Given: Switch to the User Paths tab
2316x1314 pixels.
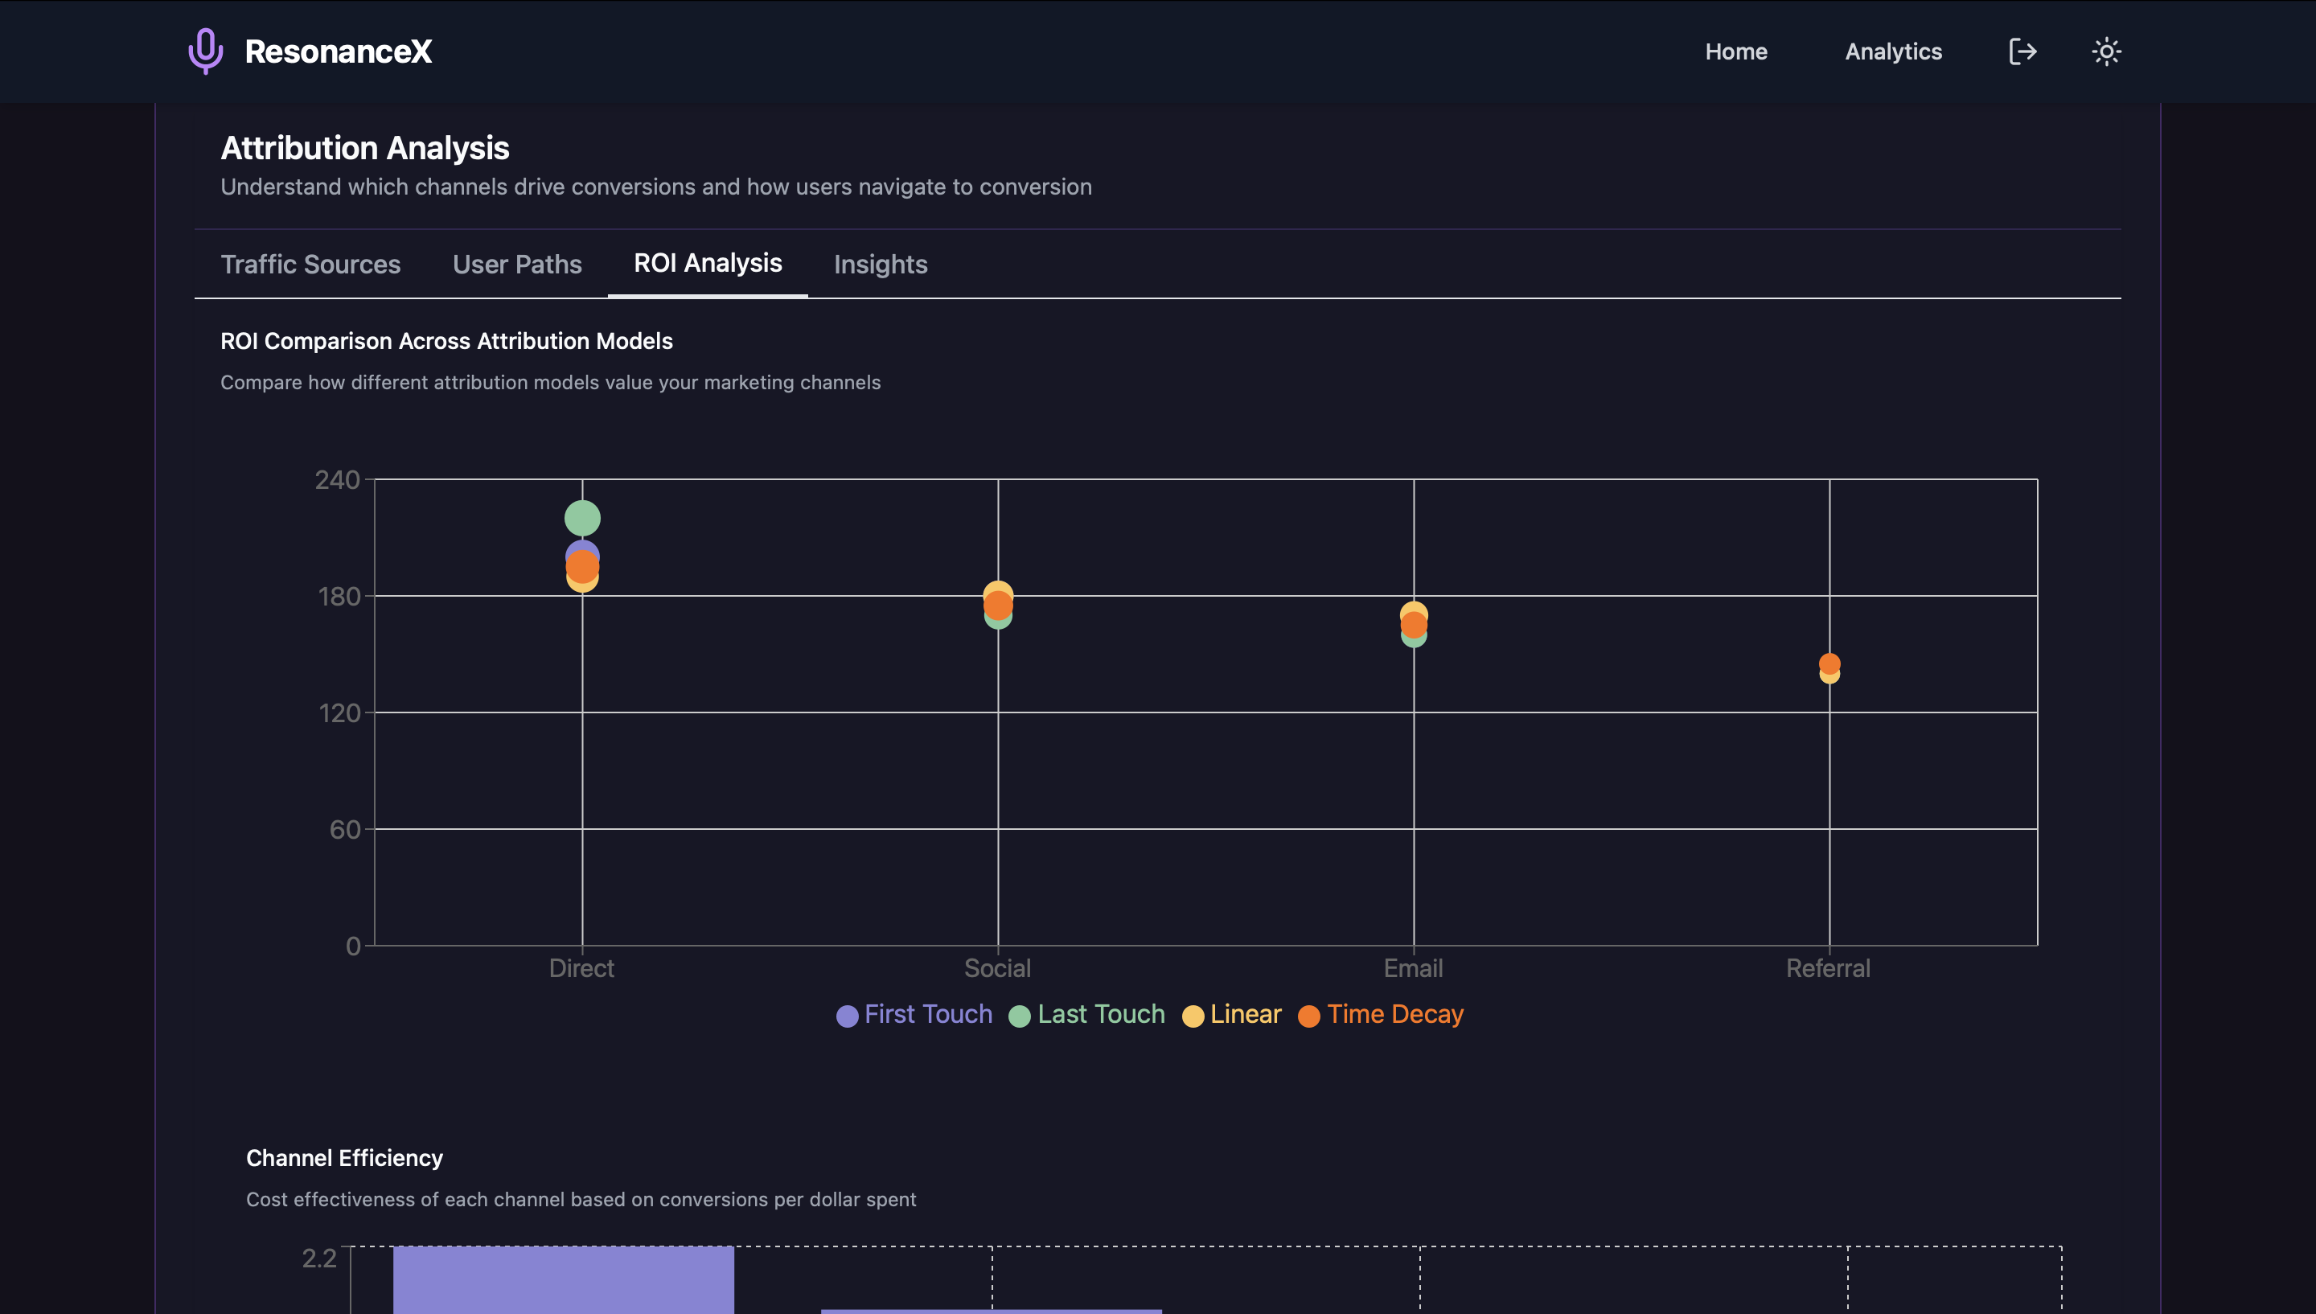Looking at the screenshot, I should coord(517,265).
